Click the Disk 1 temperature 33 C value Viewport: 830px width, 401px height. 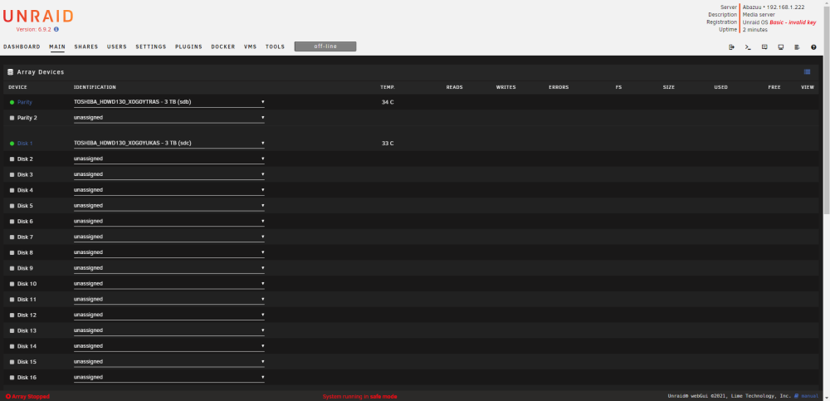388,144
